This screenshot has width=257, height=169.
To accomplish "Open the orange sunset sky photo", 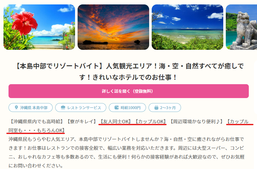I will point(113,27).
